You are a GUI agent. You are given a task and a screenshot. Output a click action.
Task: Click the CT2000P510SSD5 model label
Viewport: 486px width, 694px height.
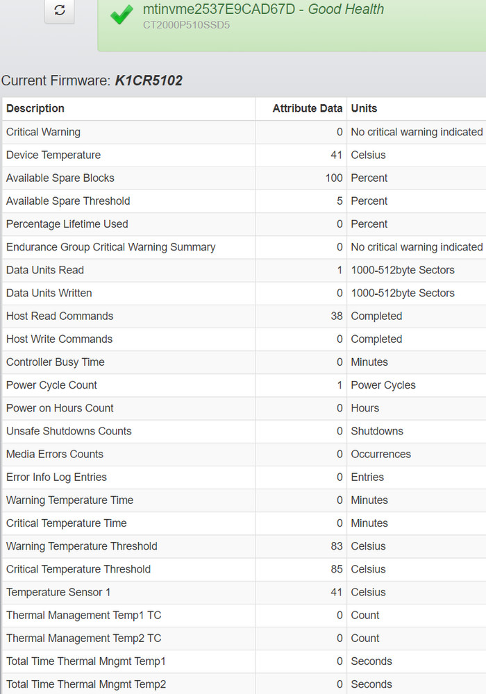click(x=186, y=26)
